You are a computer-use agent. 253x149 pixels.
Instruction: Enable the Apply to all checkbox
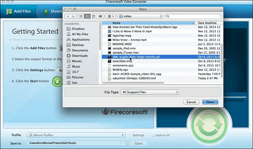click(x=153, y=135)
